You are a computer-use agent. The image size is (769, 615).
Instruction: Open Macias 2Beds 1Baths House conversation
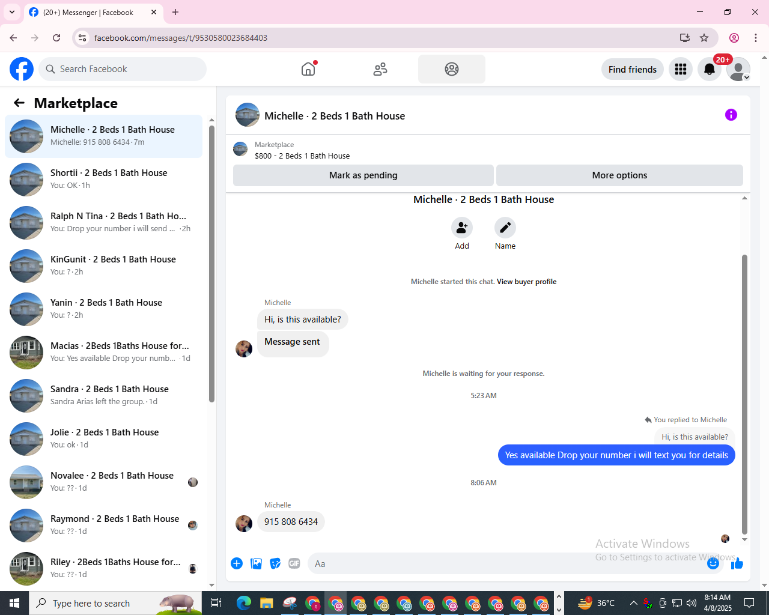point(104,353)
